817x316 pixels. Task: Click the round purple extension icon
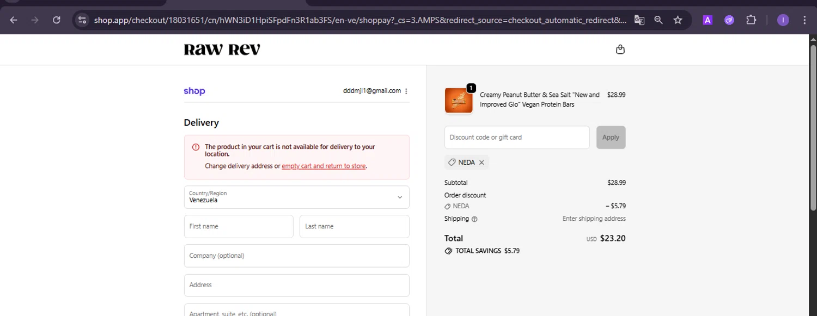729,20
